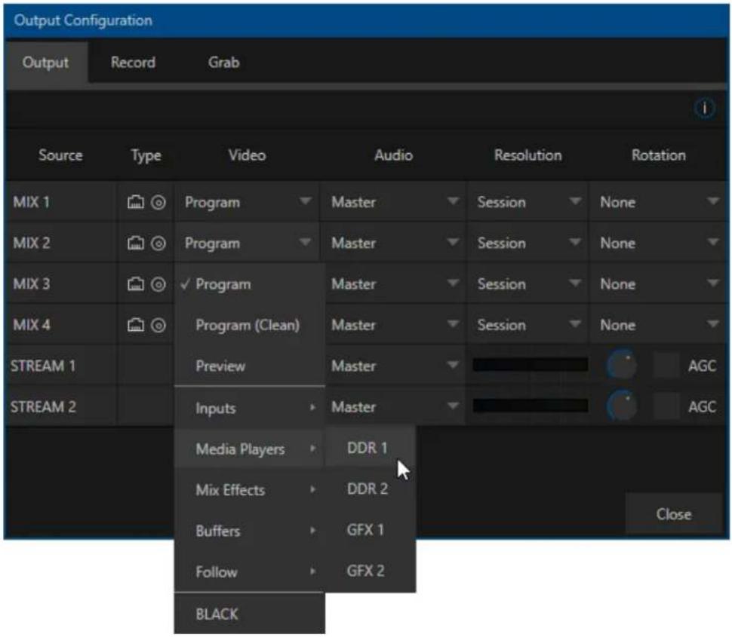The width and height of the screenshot is (732, 637).
Task: Click STREAM 1 audio level meter
Action: pyautogui.click(x=531, y=365)
